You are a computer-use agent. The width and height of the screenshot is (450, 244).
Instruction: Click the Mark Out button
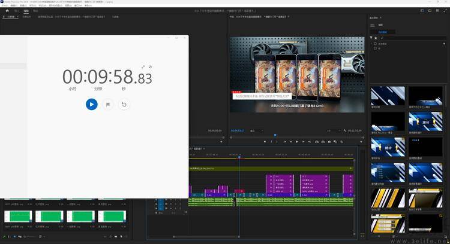coord(277,142)
